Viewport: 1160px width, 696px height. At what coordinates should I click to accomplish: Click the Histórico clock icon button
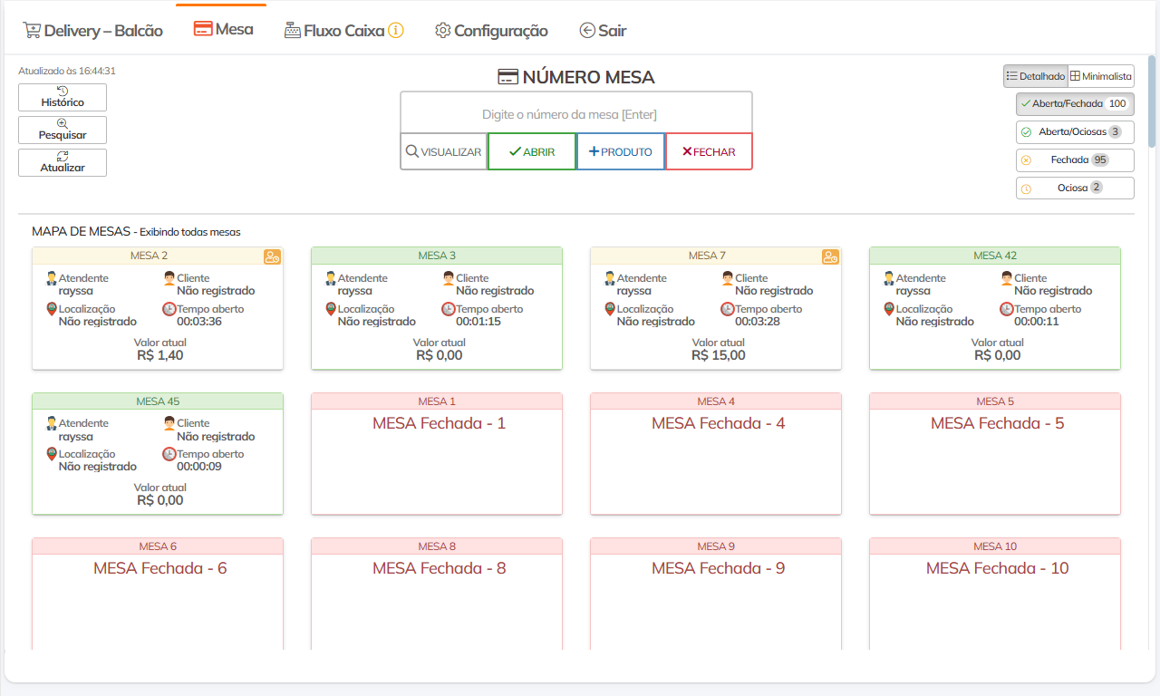click(x=63, y=97)
